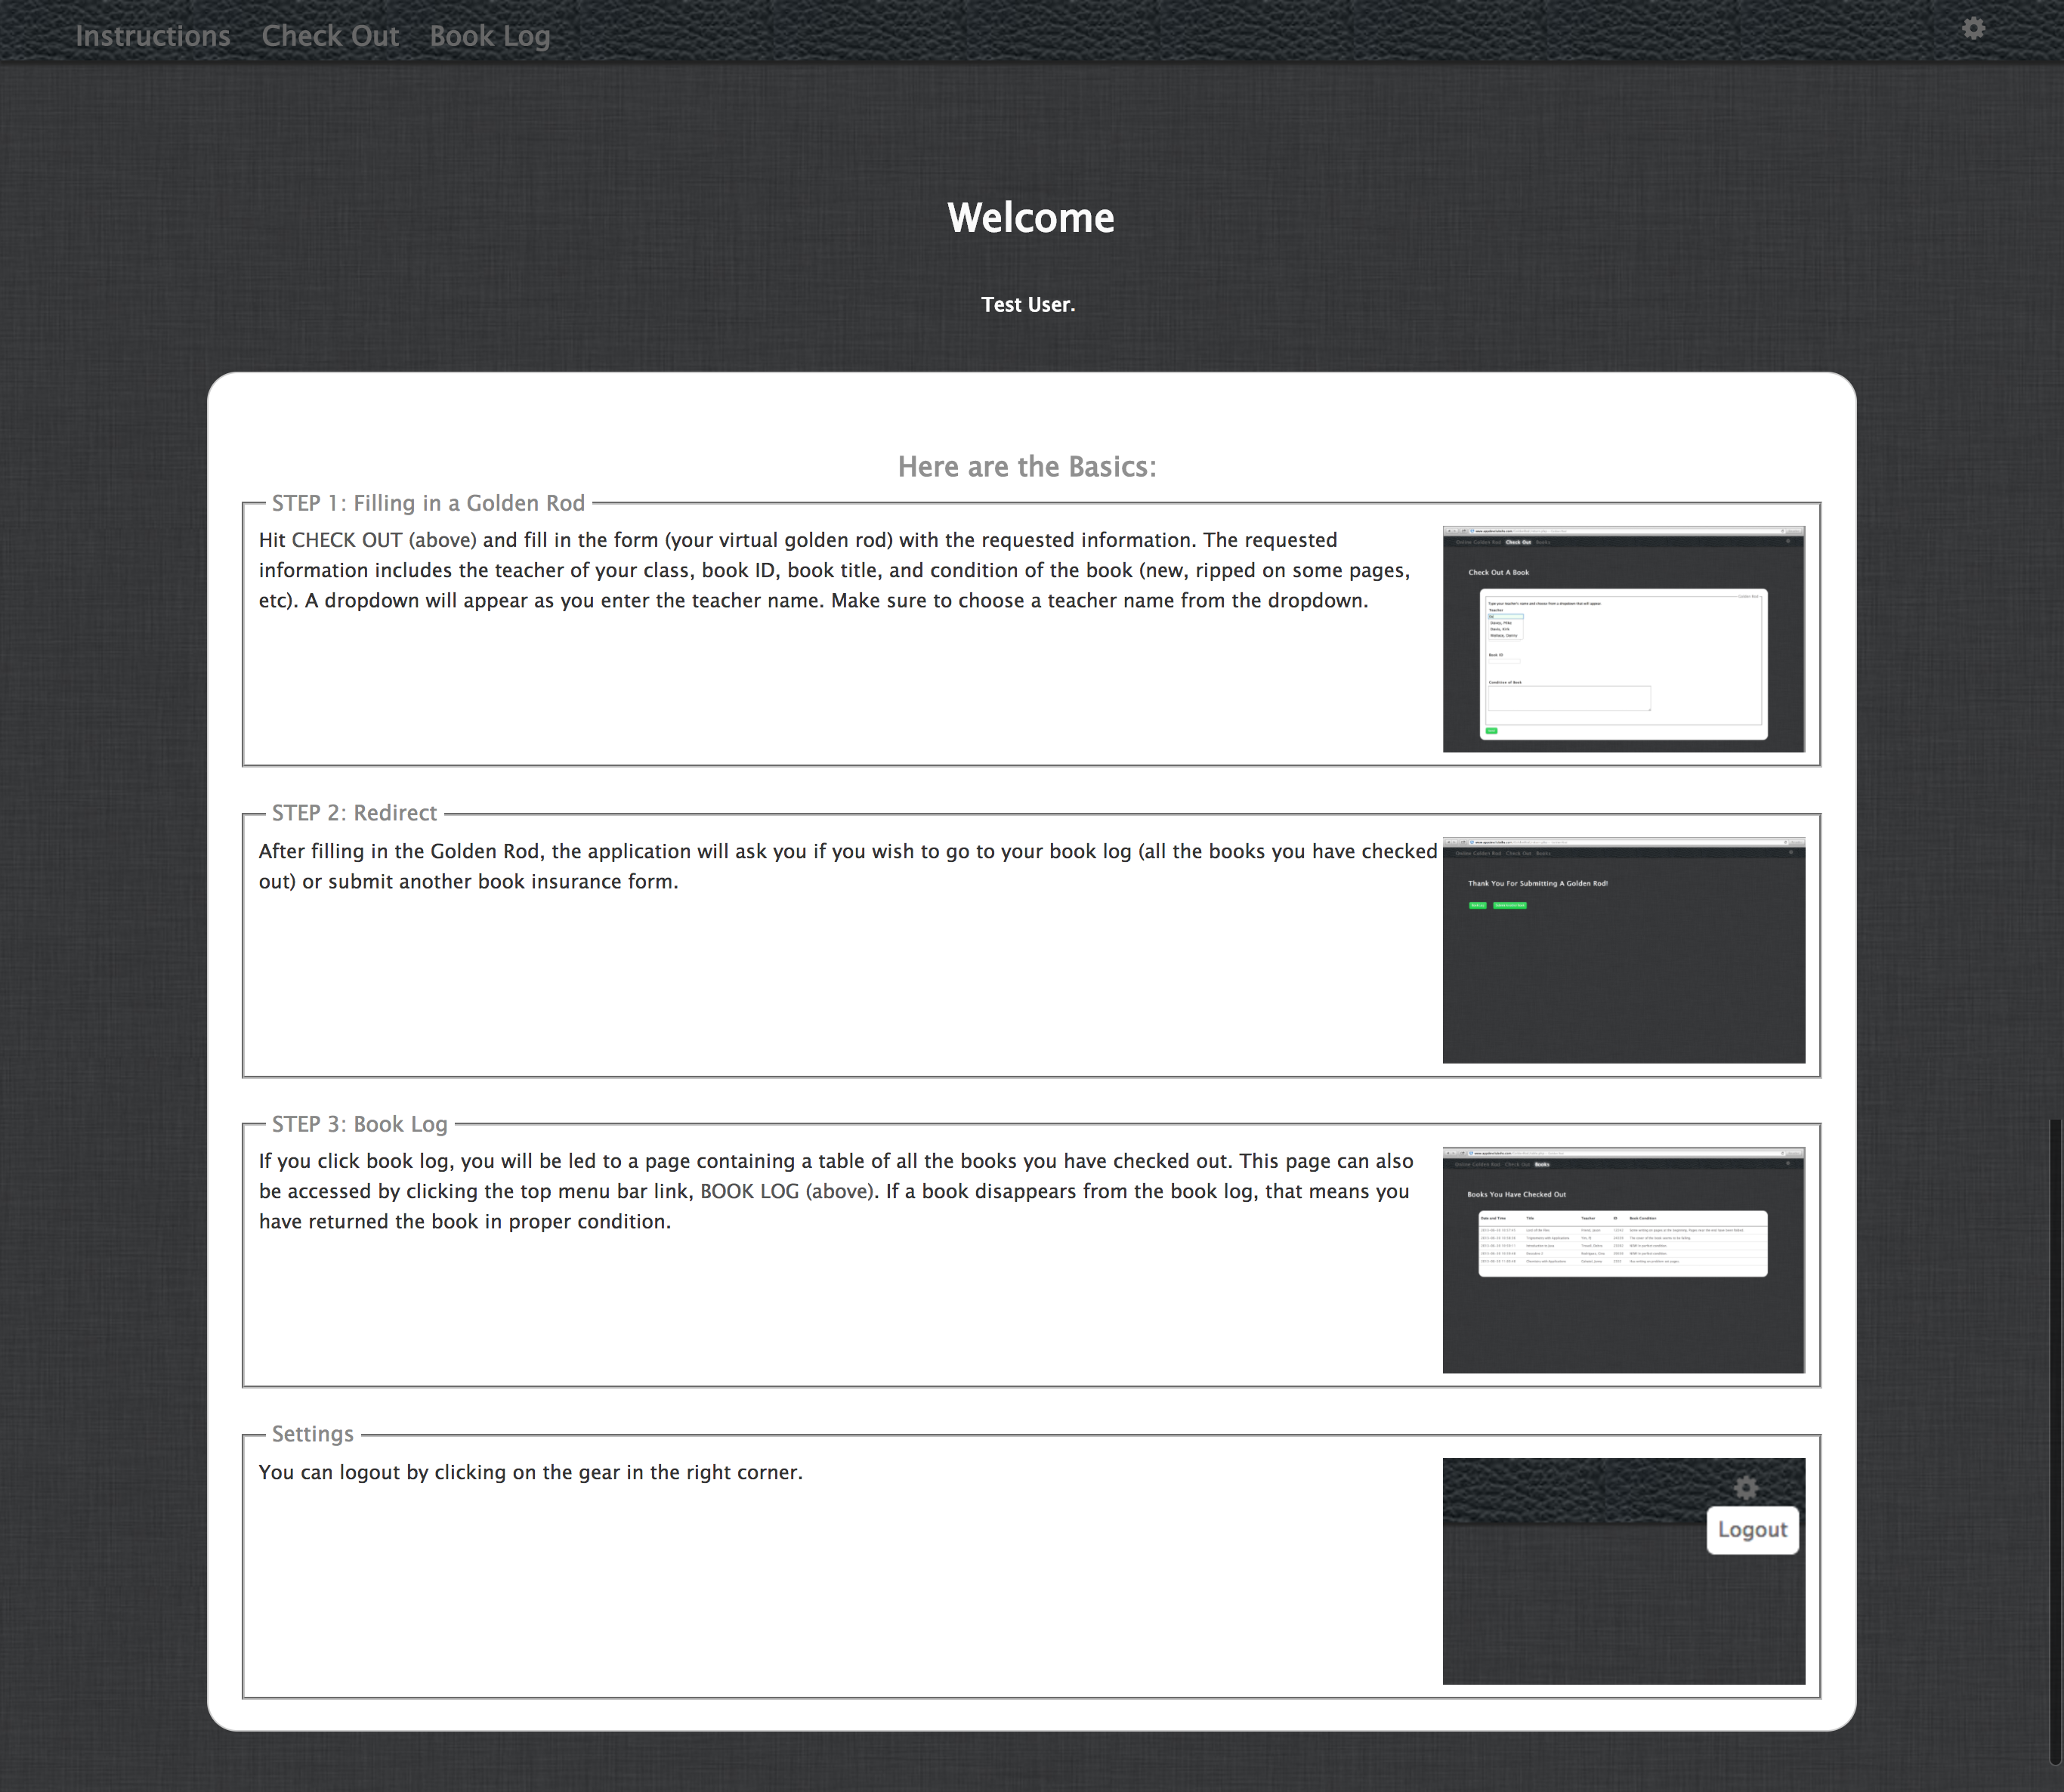Click the "STEP 1: Filling in a Golden Rod" legend

pos(428,503)
